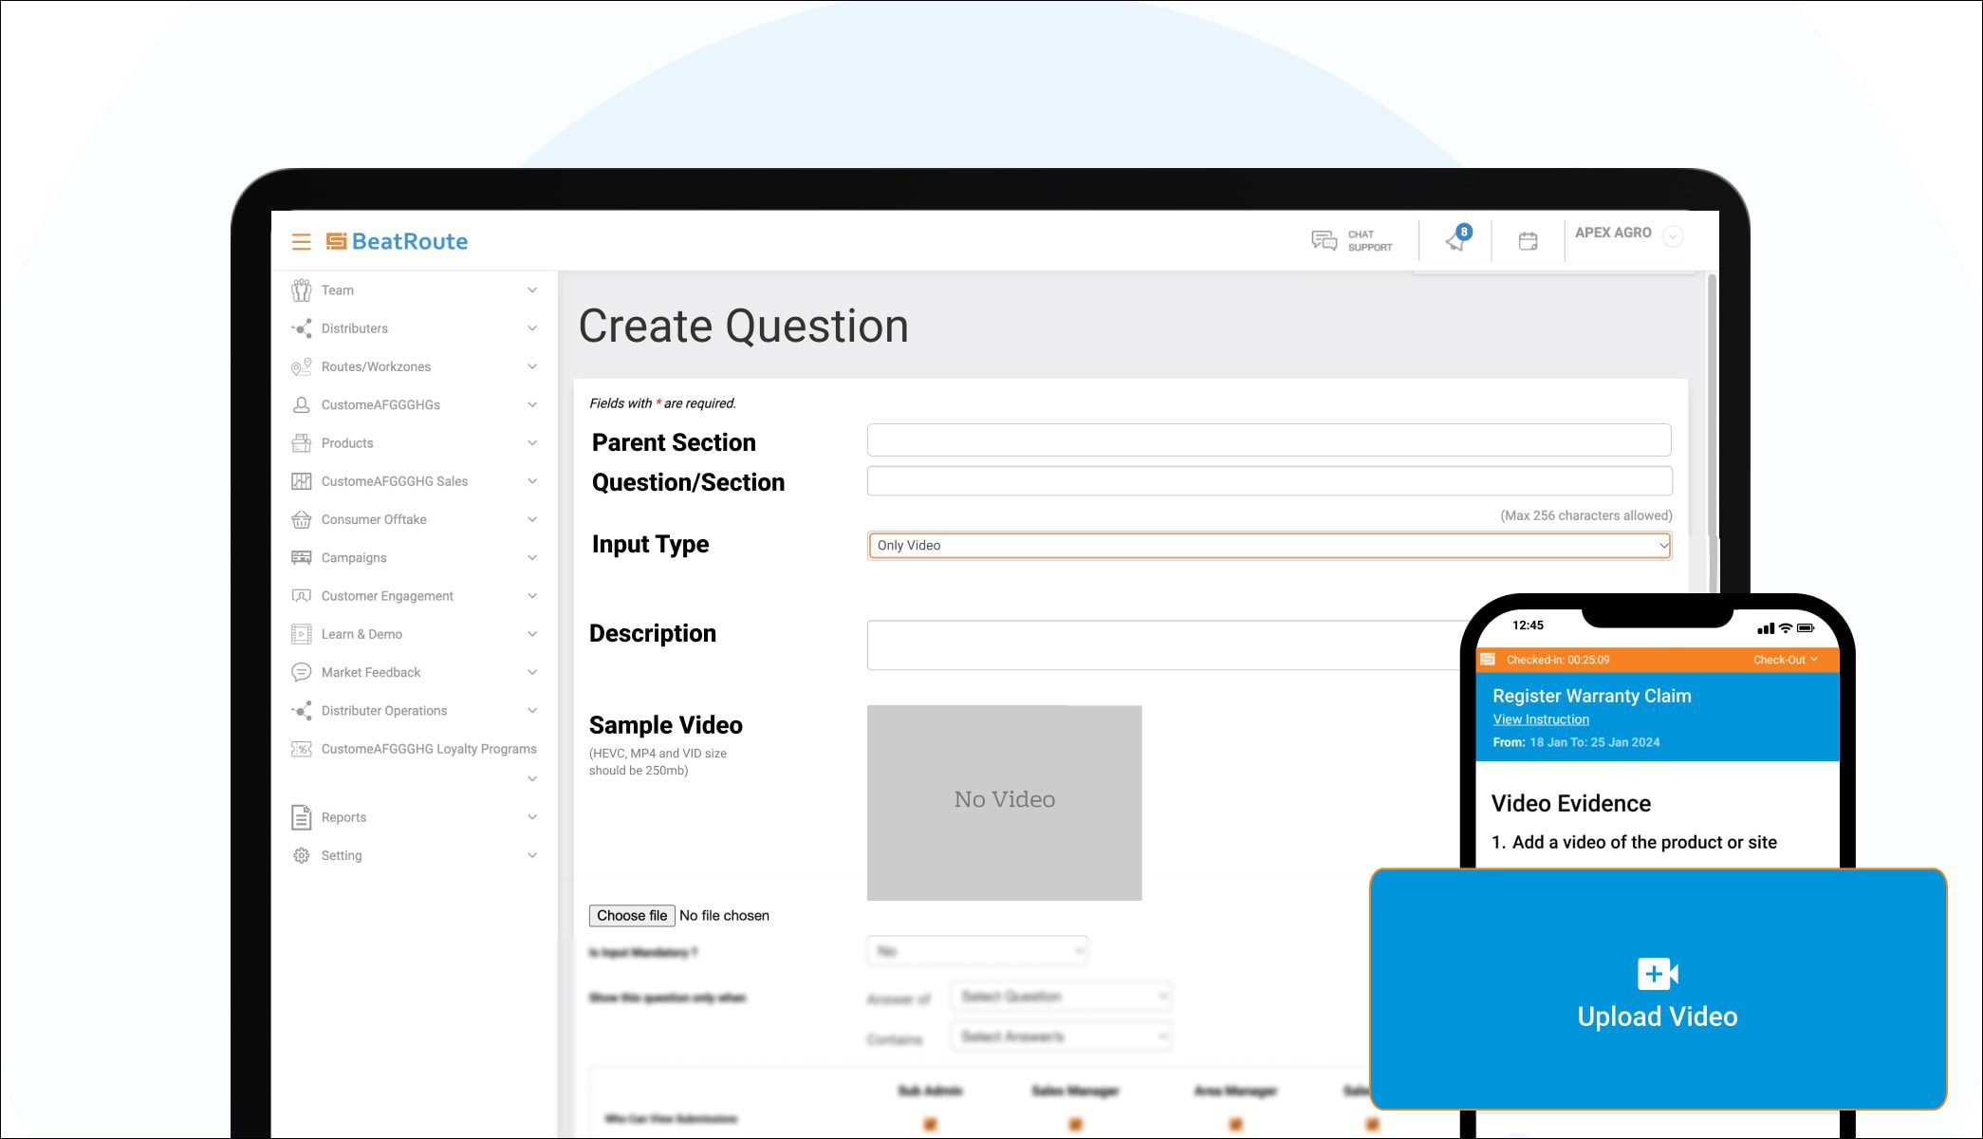Open the APEX AGRO account dropdown
Viewport: 1983px width, 1139px height.
click(x=1674, y=236)
